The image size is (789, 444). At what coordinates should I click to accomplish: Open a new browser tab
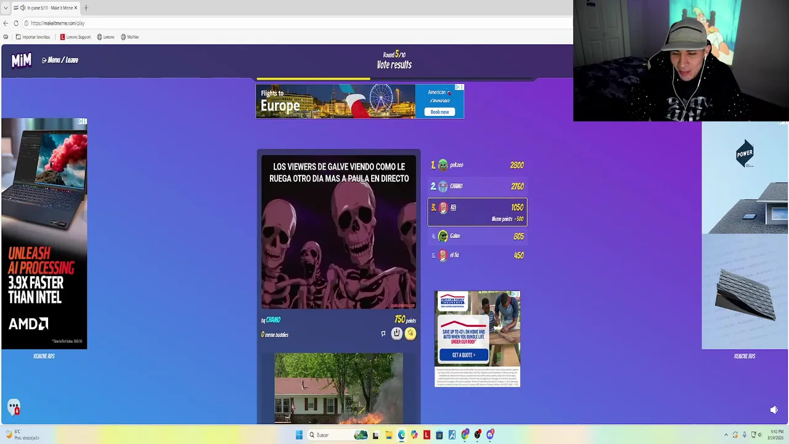click(86, 7)
